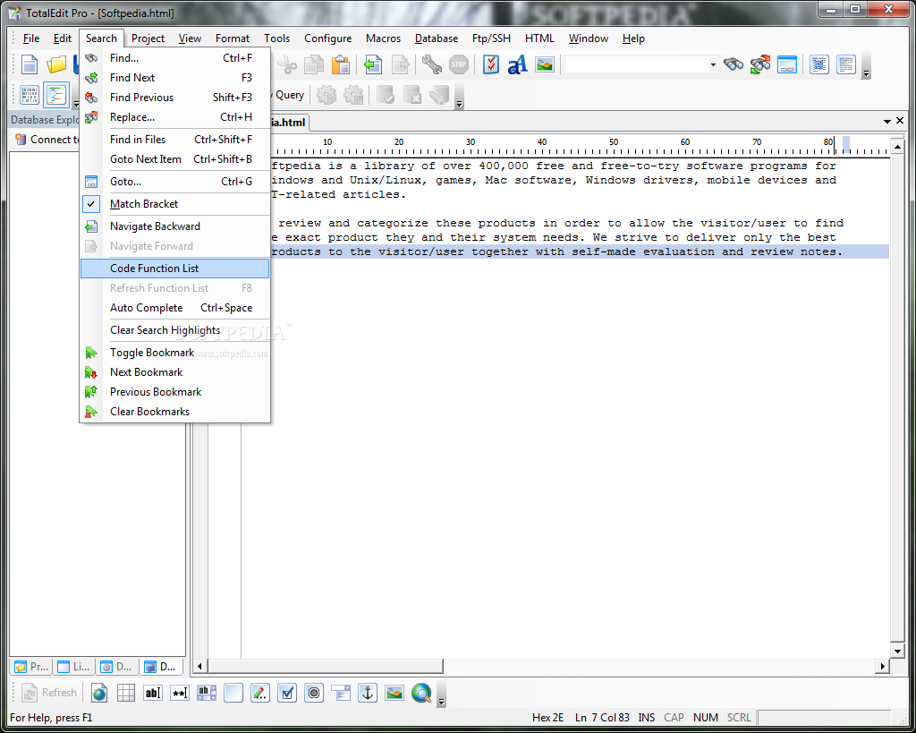Click the binoculars Find icon beside search box
The height and width of the screenshot is (733, 916).
[x=734, y=64]
